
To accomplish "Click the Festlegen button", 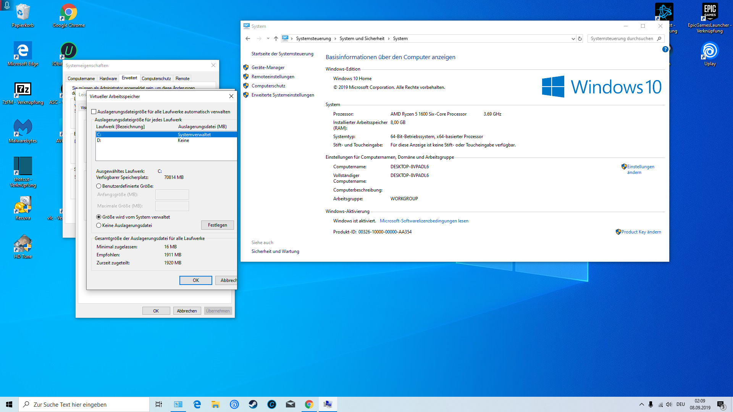I will (x=217, y=225).
